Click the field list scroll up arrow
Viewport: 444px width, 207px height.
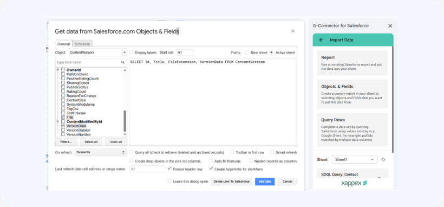point(125,70)
